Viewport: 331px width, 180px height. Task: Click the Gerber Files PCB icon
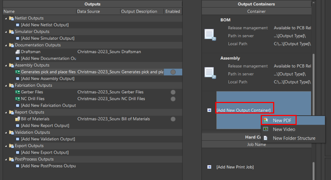pyautogui.click(x=18, y=92)
